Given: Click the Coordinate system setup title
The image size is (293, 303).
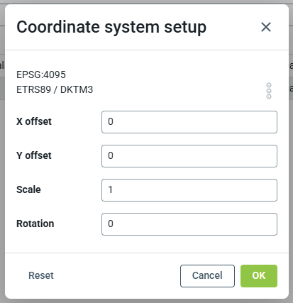Looking at the screenshot, I should (111, 27).
